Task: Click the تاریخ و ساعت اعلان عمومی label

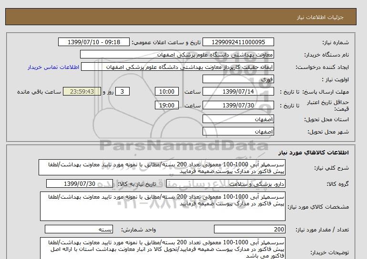Action: (166, 42)
